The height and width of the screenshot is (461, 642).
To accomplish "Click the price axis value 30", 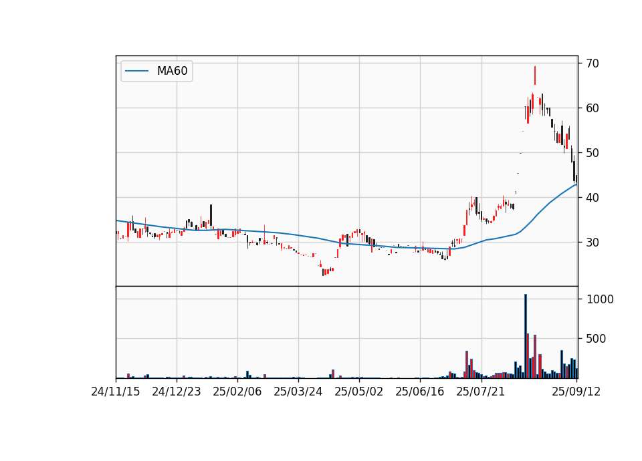I will tap(593, 242).
